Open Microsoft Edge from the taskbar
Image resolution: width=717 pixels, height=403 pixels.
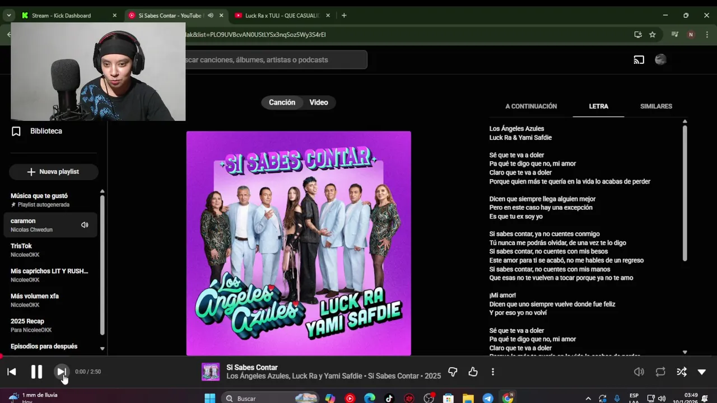click(369, 399)
